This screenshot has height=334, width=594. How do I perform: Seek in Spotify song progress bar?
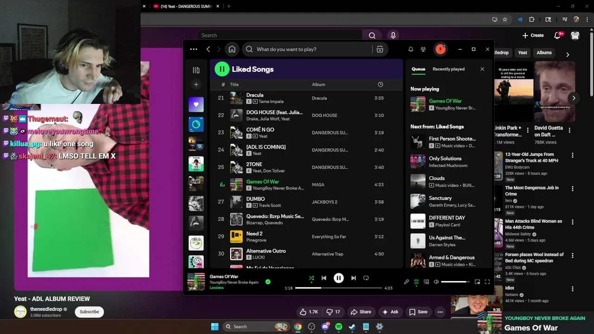point(338,288)
